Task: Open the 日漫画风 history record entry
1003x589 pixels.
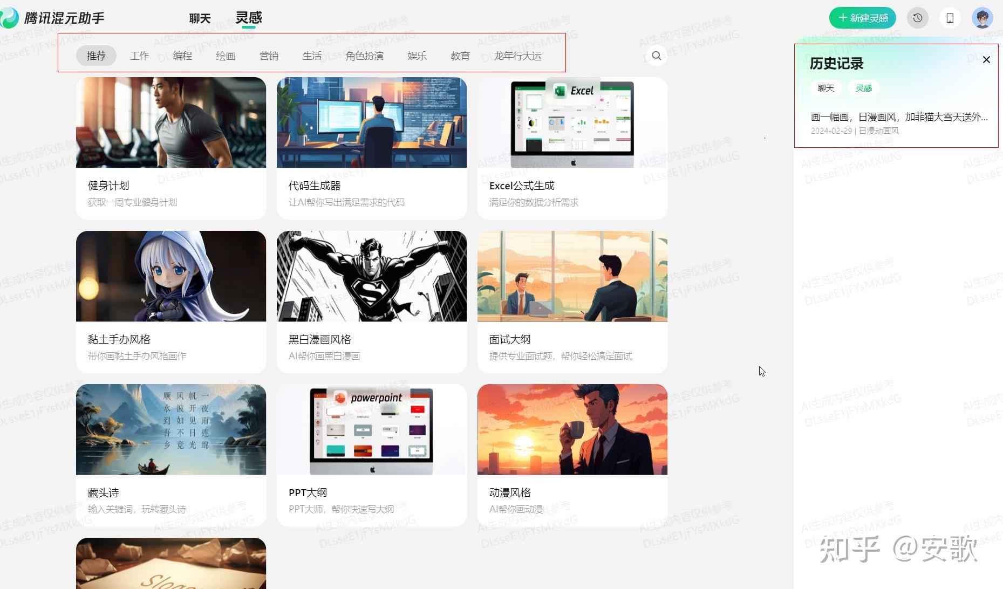Action: point(898,122)
